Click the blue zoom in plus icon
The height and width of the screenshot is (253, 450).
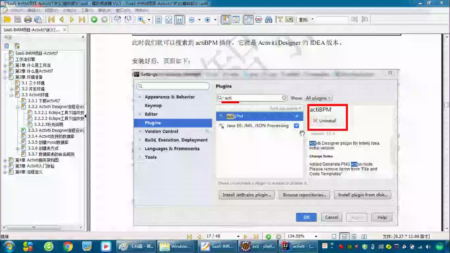(x=207, y=20)
